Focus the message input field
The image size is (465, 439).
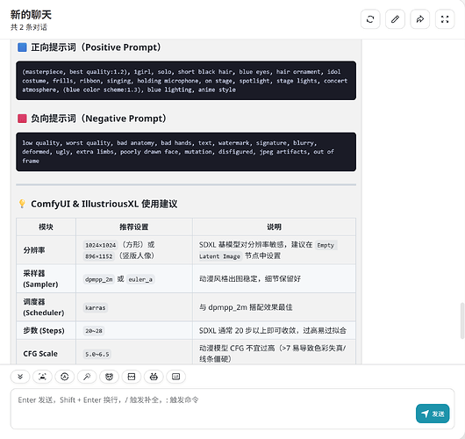(x=213, y=408)
